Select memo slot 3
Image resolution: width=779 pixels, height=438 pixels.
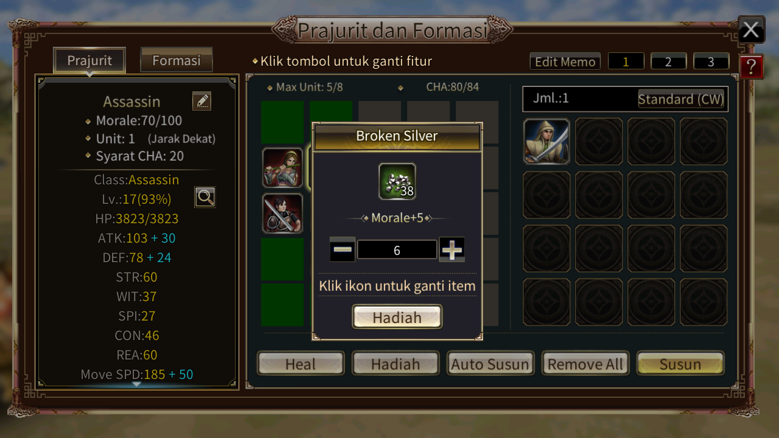click(711, 61)
